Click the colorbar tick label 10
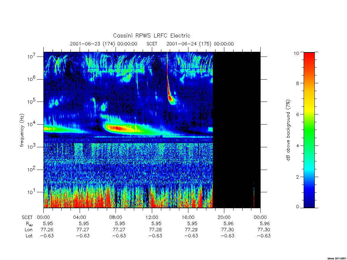Screen dimensions: 347x260 point(296,53)
